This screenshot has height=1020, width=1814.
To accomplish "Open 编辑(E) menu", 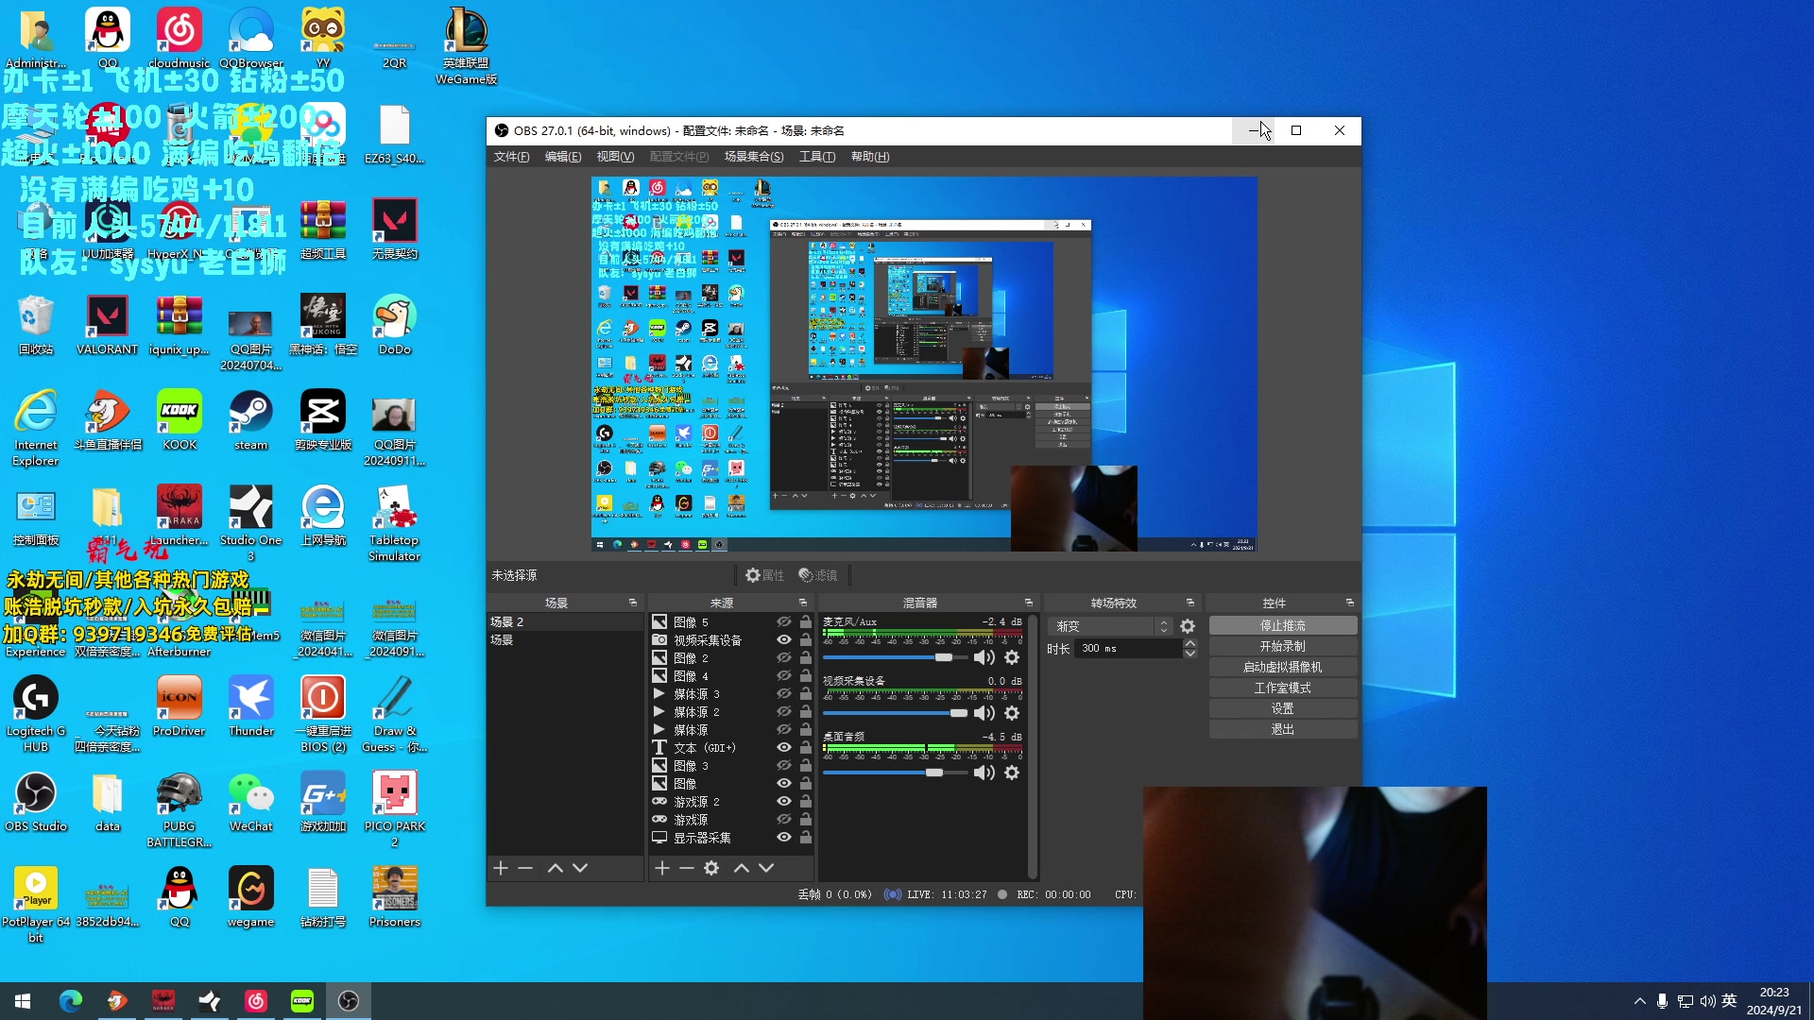I will (x=563, y=157).
